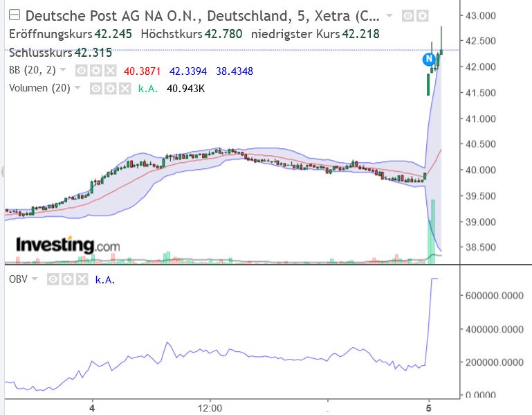Click the 12:00 time axis label
The width and height of the screenshot is (532, 415).
(210, 408)
